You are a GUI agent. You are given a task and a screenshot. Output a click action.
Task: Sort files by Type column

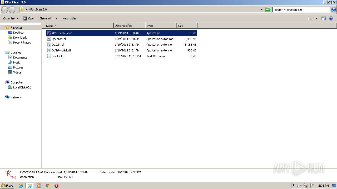click(x=161, y=26)
